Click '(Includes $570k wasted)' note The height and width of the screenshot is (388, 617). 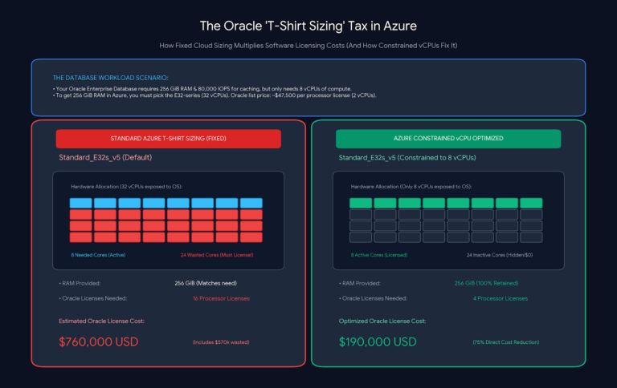(x=221, y=342)
